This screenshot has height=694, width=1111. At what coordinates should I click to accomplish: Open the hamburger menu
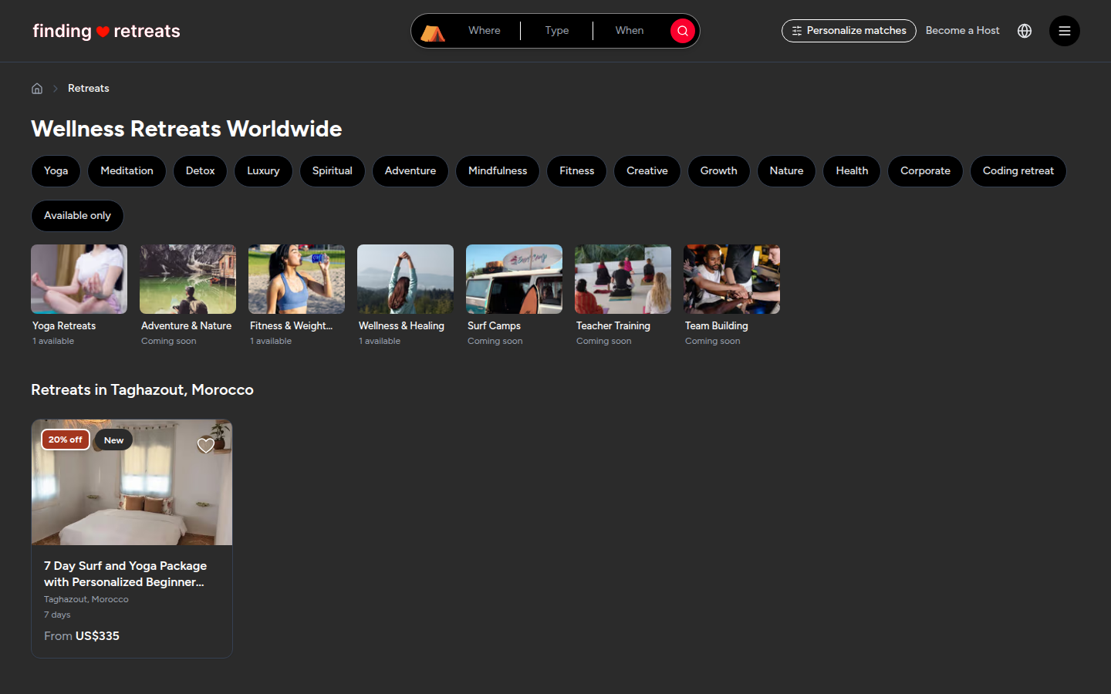tap(1065, 31)
